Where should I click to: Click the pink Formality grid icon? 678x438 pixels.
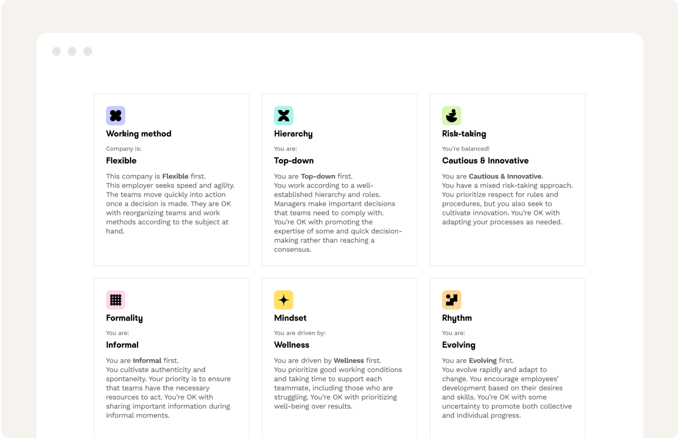[116, 300]
